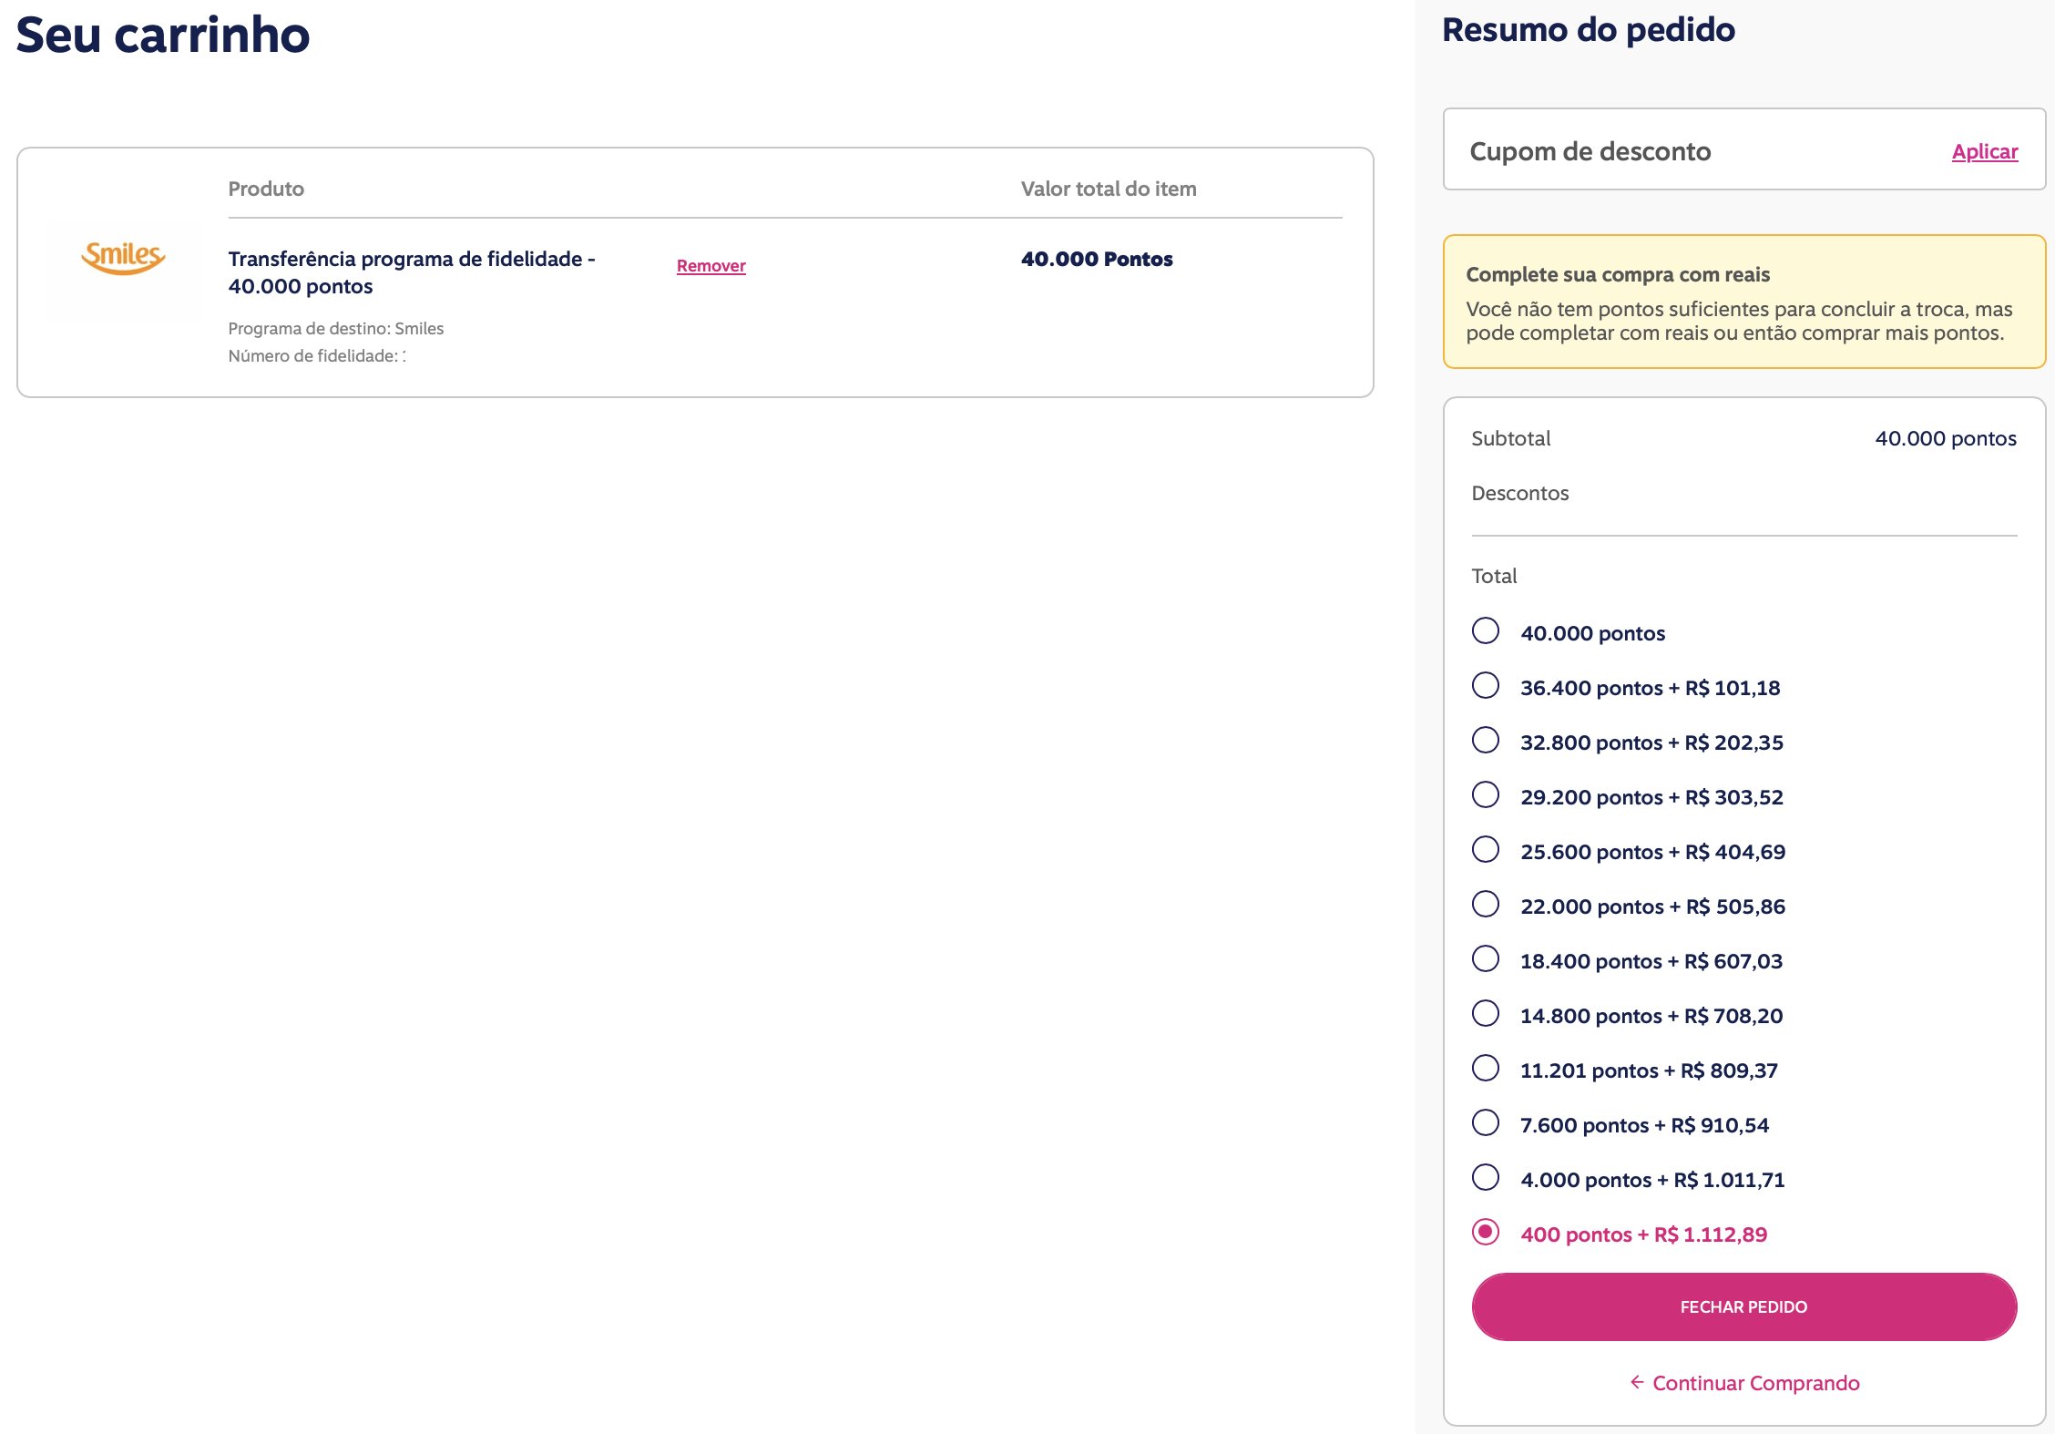Pick 29.200 pontos + R$ 303,52 option
The image size is (2055, 1434).
1486,795
